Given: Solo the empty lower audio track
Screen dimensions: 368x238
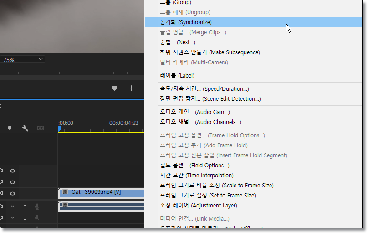Looking at the screenshot, I should (x=25, y=218).
